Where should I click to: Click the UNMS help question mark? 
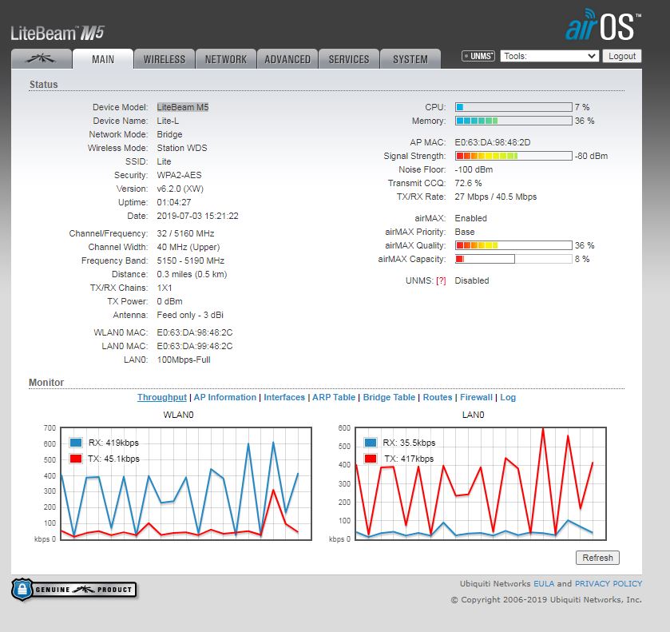(x=441, y=281)
